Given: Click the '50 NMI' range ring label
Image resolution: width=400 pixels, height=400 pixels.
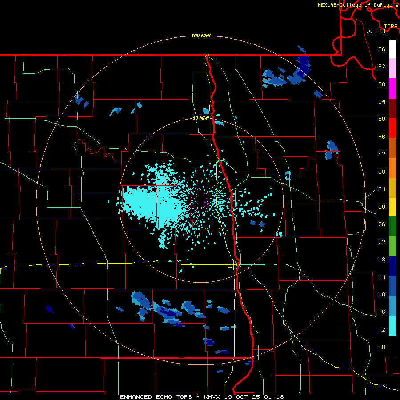Looking at the screenshot, I should [x=201, y=118].
